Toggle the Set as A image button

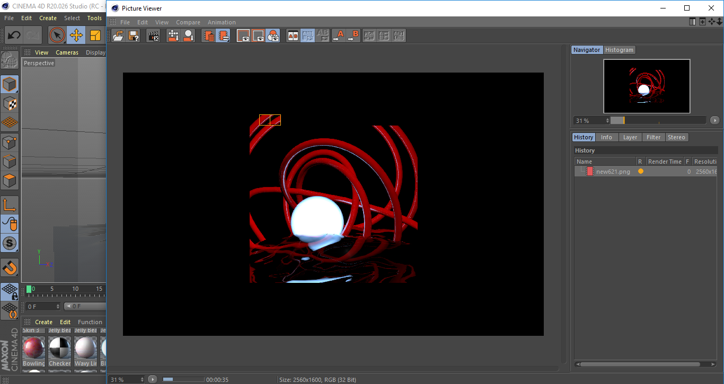[339, 35]
